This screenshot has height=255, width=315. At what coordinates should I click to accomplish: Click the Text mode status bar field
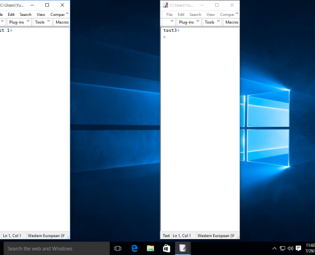[x=166, y=236]
